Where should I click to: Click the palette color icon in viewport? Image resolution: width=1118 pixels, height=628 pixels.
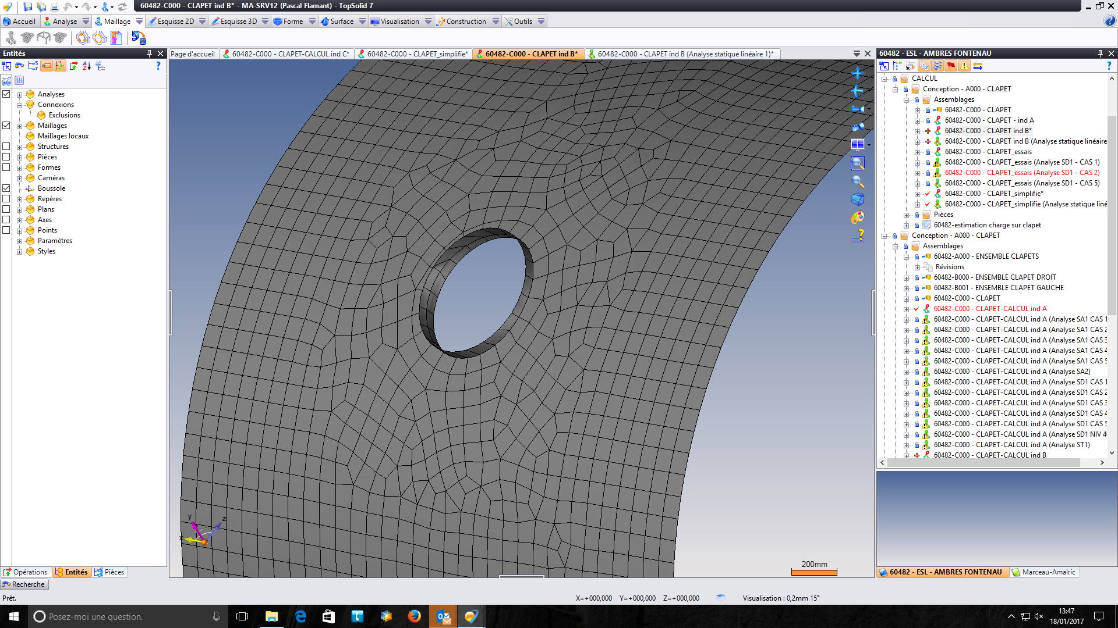[x=857, y=217]
